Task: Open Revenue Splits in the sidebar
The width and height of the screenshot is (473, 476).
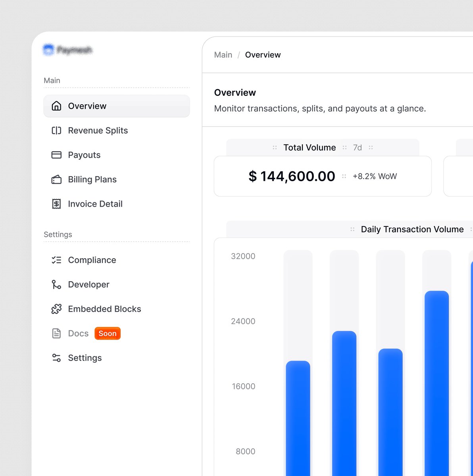Action: coord(117,131)
